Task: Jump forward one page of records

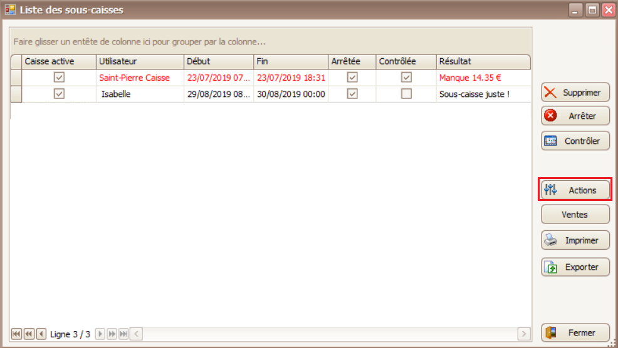Action: (x=112, y=334)
